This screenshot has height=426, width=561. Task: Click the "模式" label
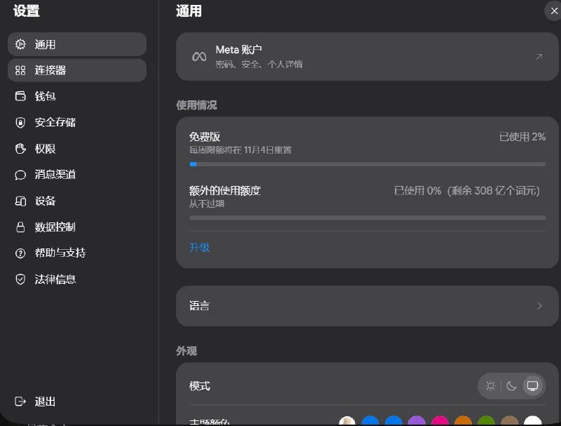[x=200, y=386]
